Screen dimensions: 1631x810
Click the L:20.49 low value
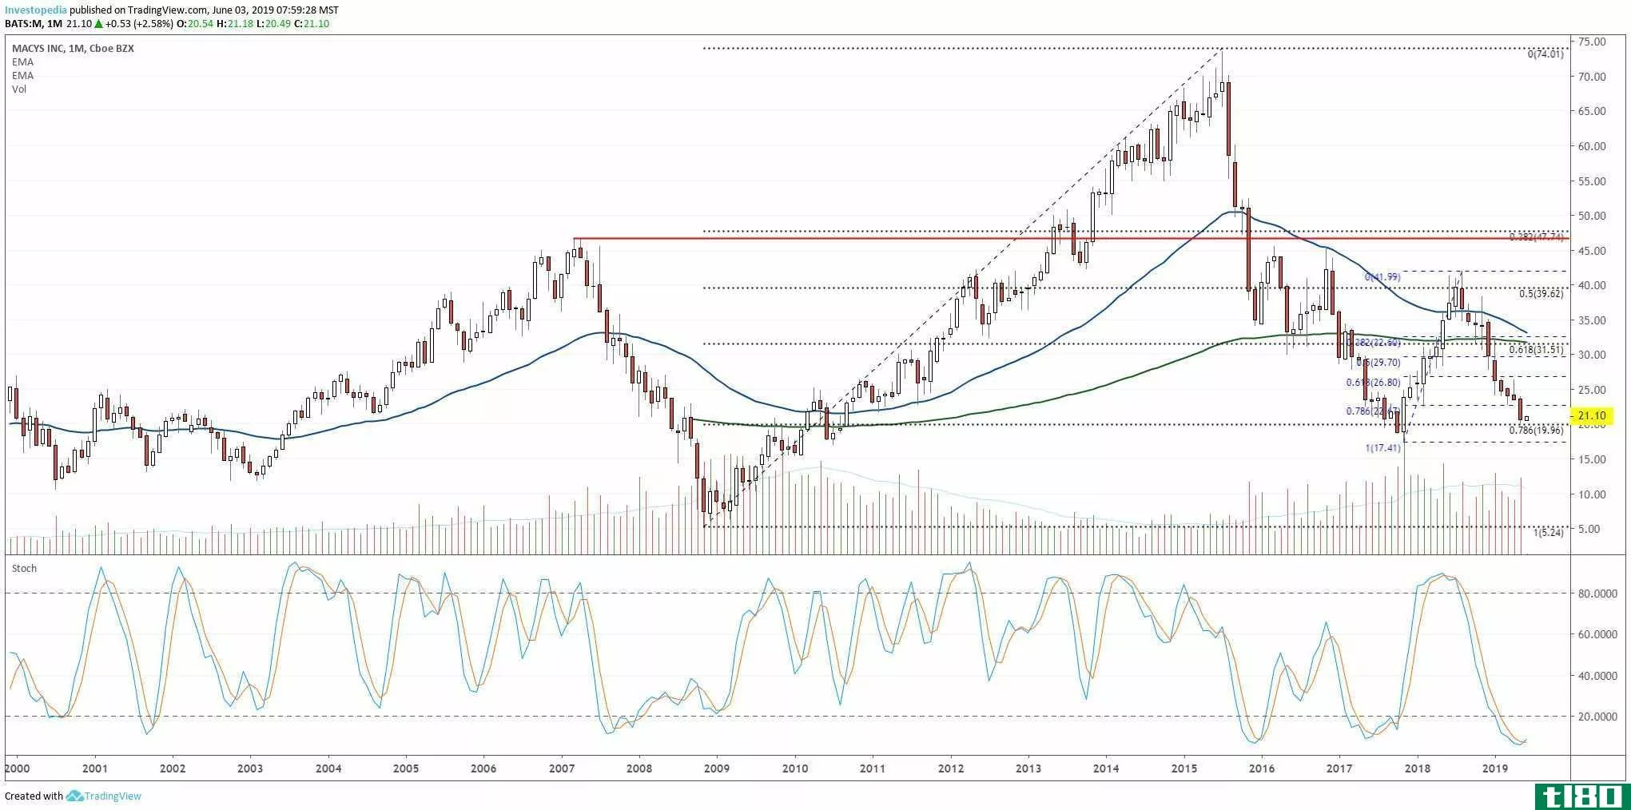click(x=273, y=24)
